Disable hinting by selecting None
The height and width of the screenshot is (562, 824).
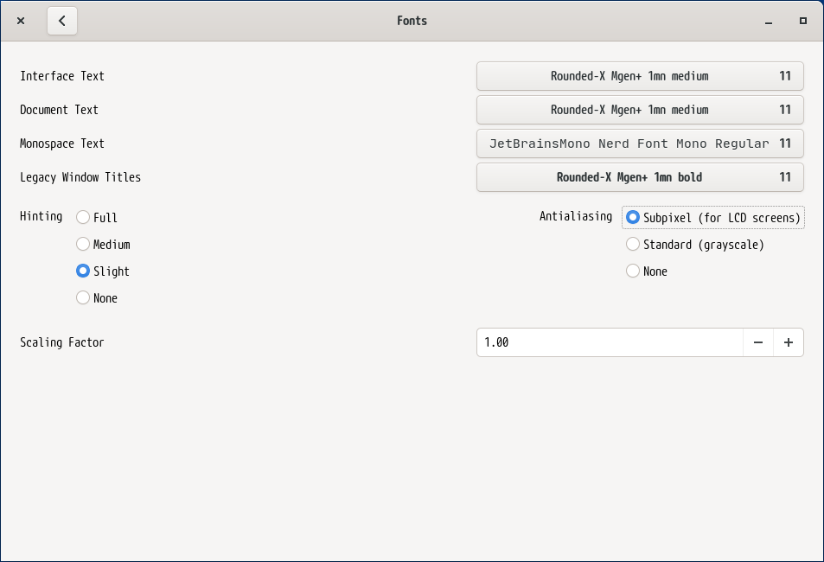coord(83,297)
